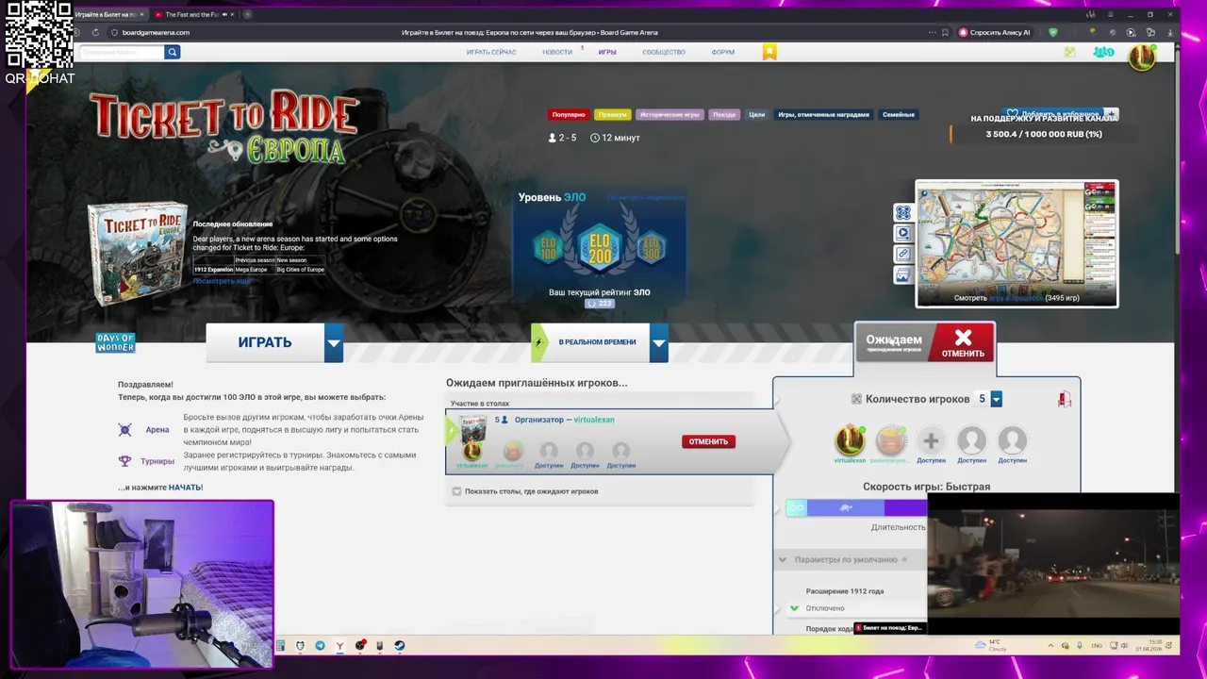Click the Yandex browser icon in the taskbar
1207x679 pixels.
(339, 646)
